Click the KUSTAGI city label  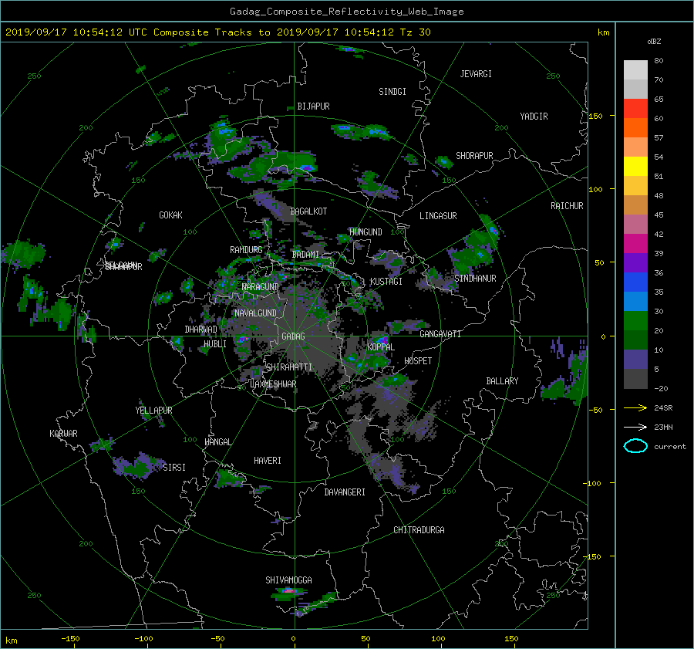[x=386, y=282]
